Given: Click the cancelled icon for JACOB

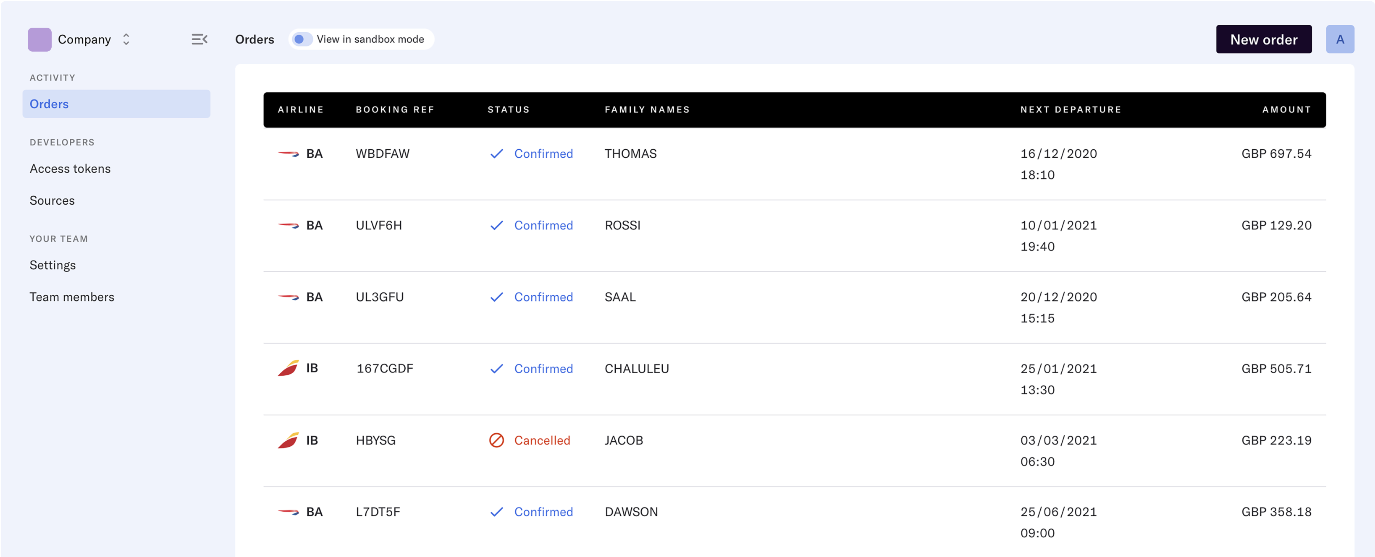Looking at the screenshot, I should point(496,440).
